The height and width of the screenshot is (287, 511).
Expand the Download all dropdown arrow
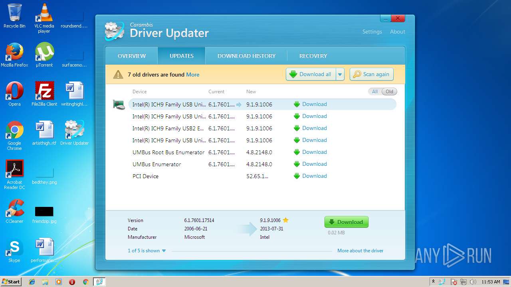(340, 75)
